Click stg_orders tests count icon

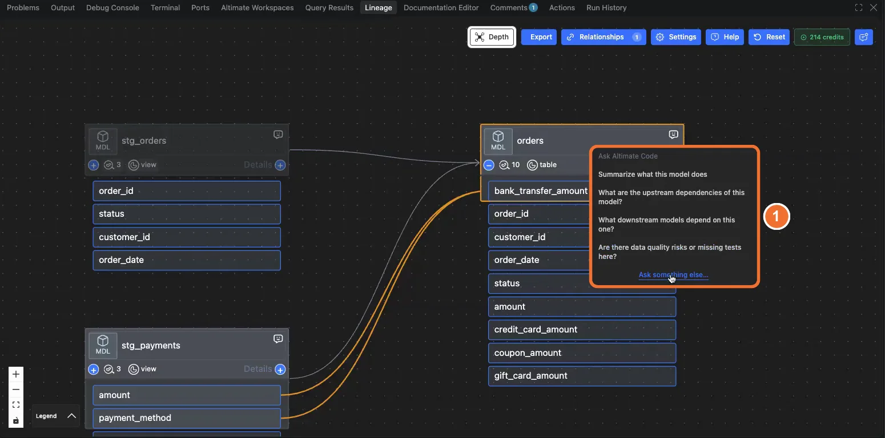(x=108, y=165)
